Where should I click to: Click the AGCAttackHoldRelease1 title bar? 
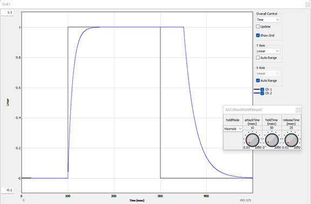[x=262, y=110]
